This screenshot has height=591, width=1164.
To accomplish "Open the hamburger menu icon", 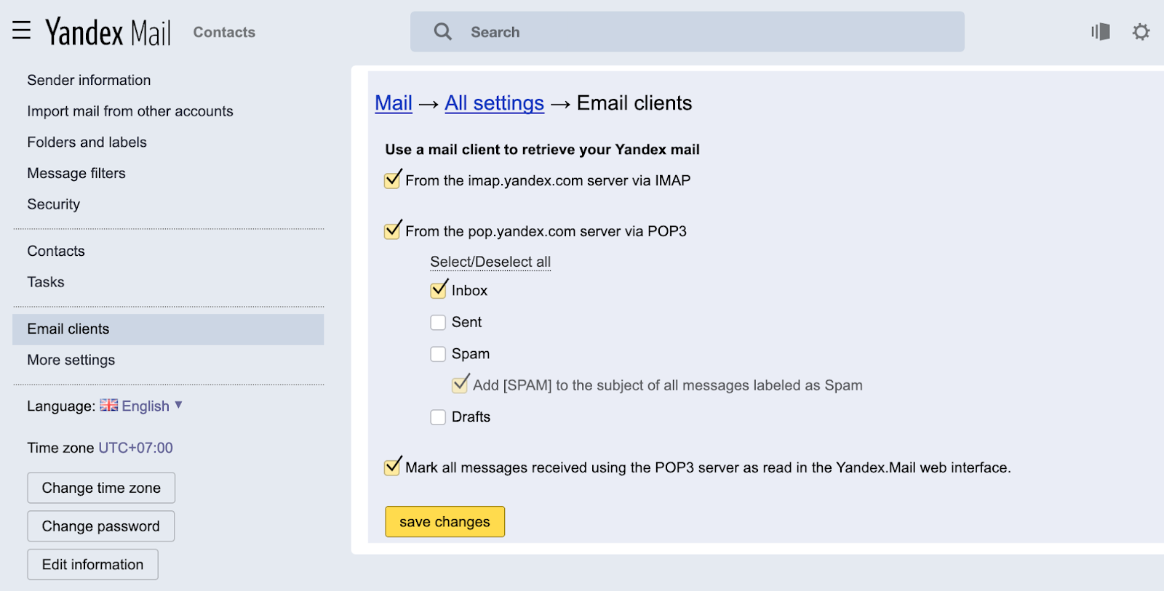I will [22, 31].
